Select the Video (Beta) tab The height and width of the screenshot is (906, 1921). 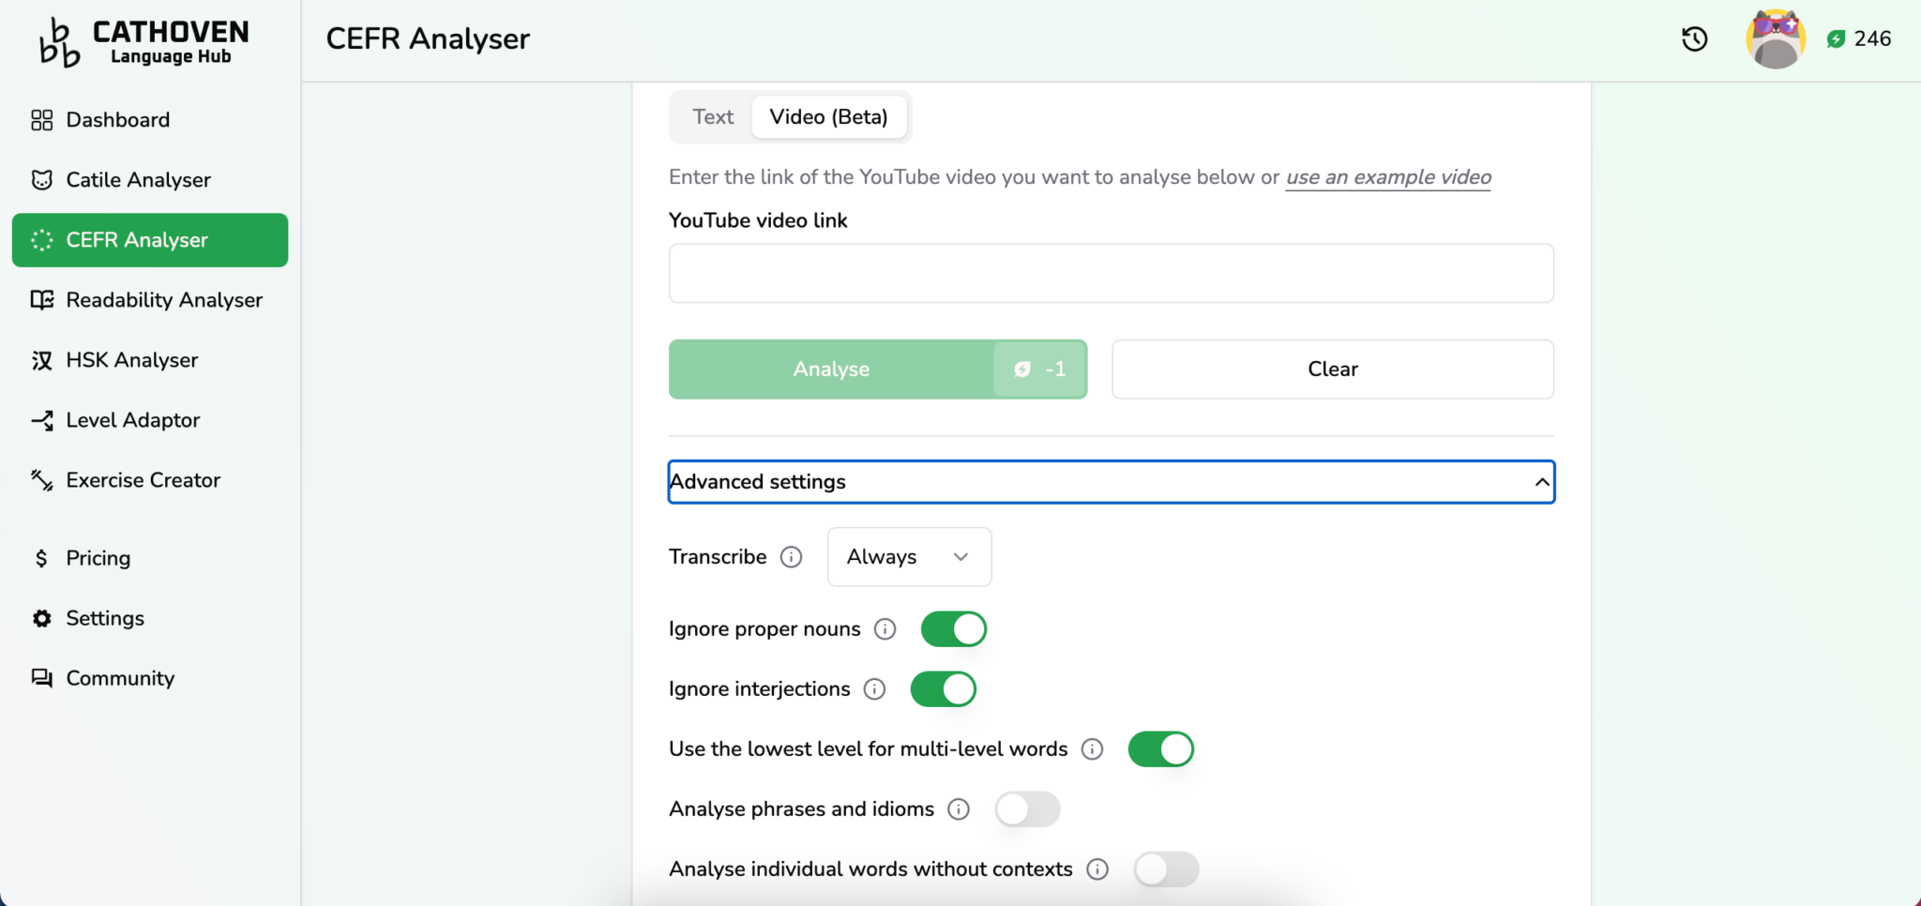point(828,116)
